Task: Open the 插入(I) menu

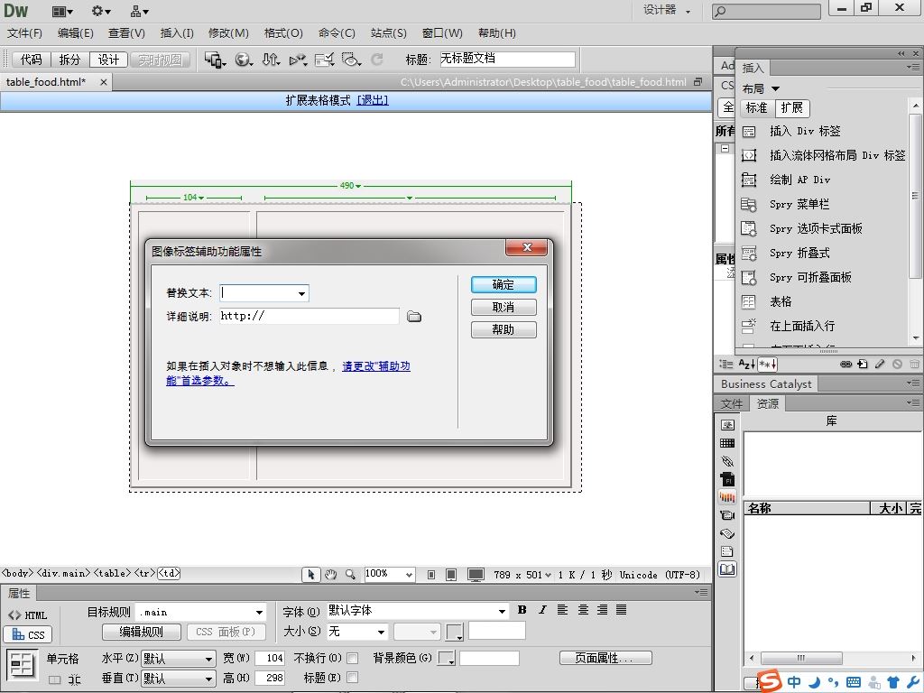Action: pyautogui.click(x=177, y=33)
